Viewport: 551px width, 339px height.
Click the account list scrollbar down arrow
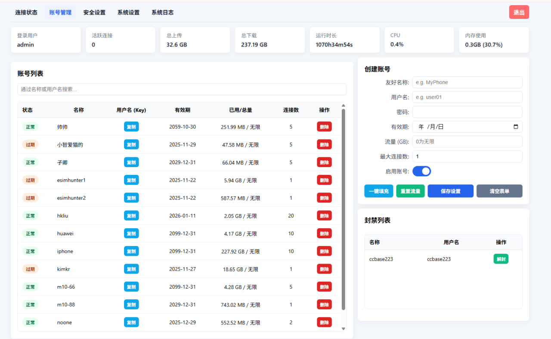[343, 329]
